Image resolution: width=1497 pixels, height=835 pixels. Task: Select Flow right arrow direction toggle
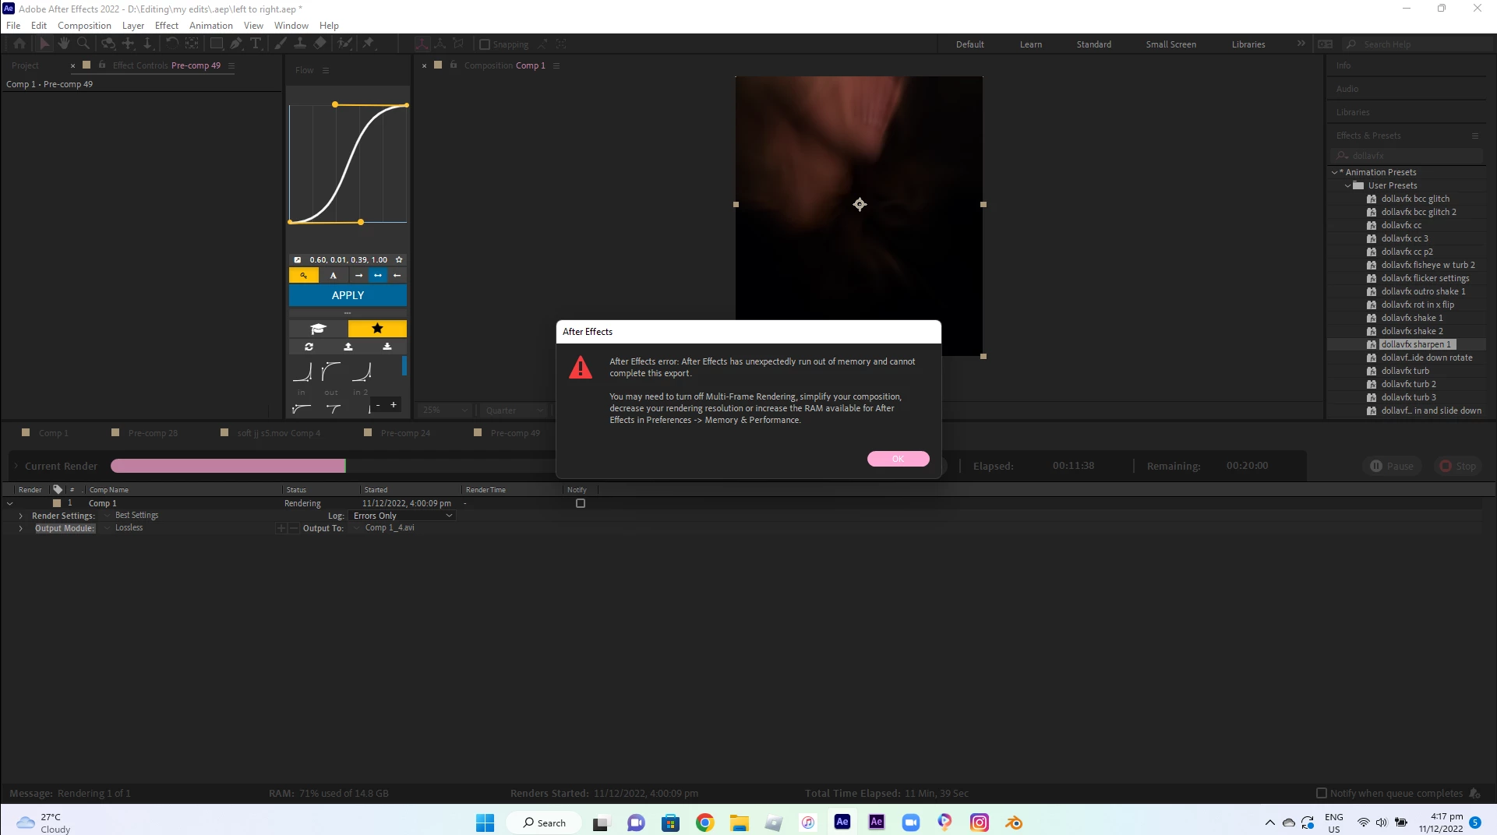pos(358,275)
